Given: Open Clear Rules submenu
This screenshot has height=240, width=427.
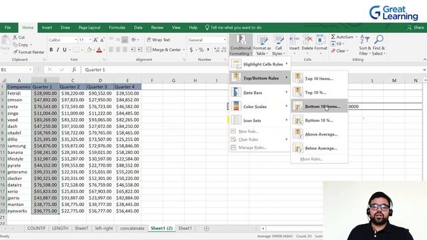Looking at the screenshot, I should pyautogui.click(x=260, y=139).
